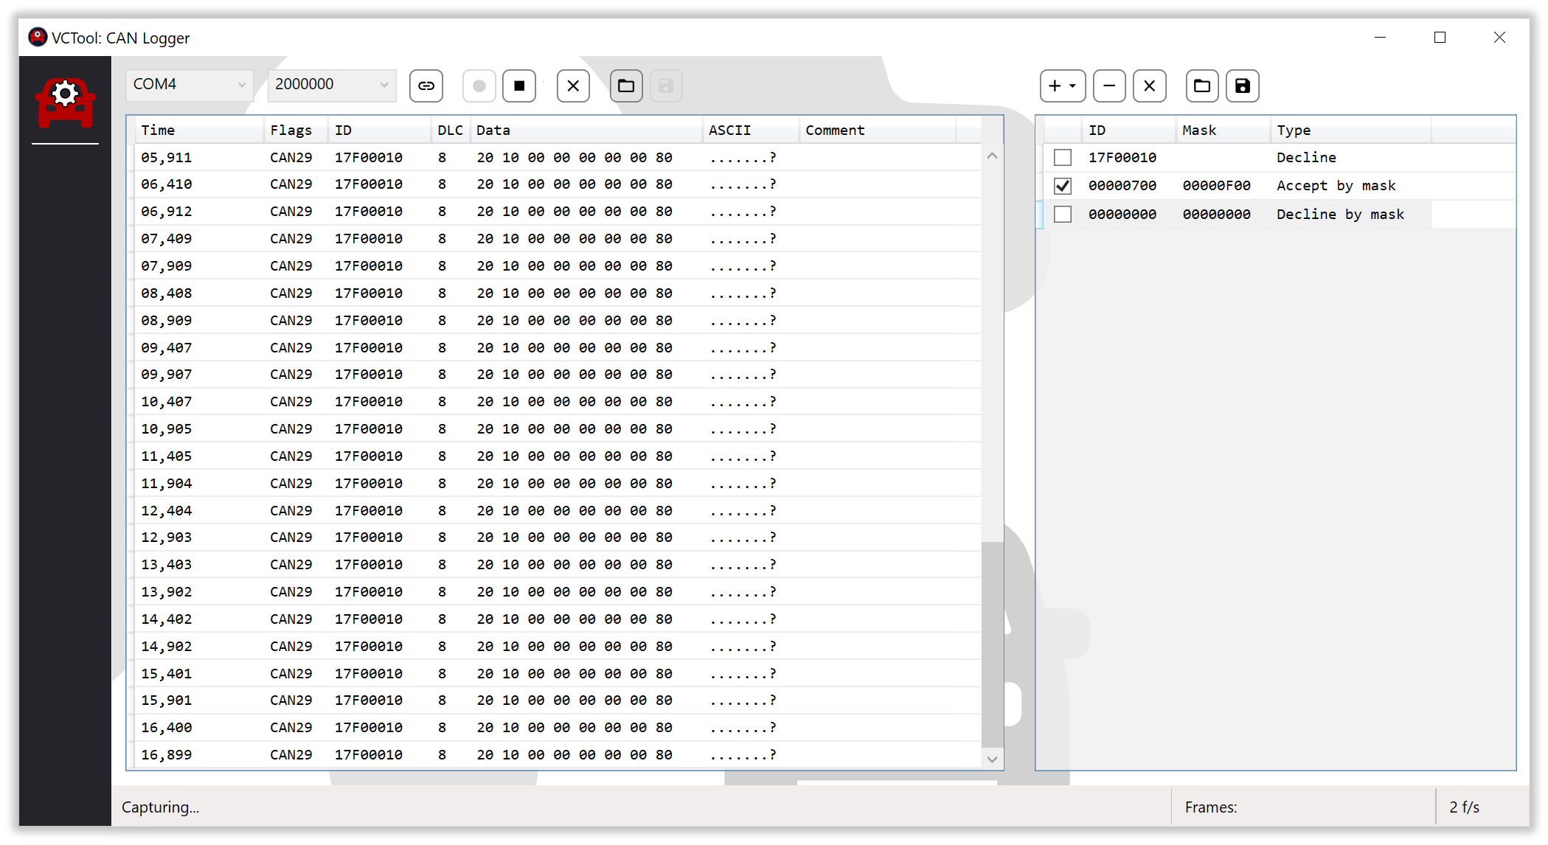This screenshot has height=845, width=1548.
Task: Open a log file with the folder icon
Action: pyautogui.click(x=626, y=86)
